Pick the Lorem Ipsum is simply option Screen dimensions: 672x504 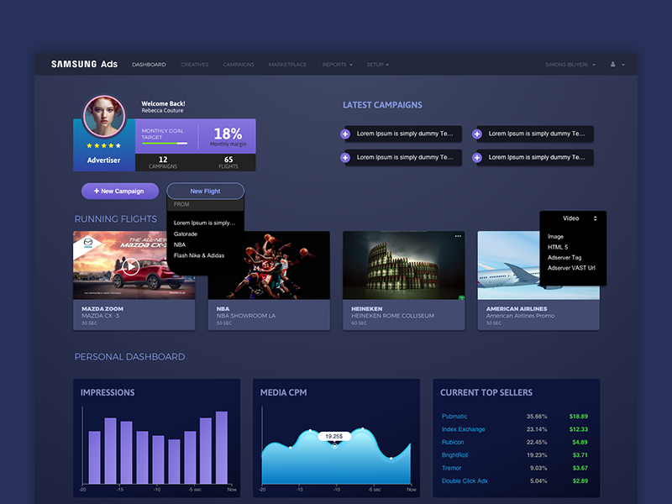point(204,223)
